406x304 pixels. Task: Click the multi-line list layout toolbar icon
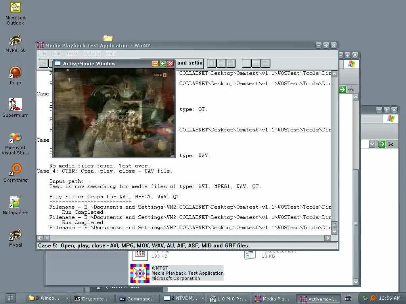click(265, 63)
